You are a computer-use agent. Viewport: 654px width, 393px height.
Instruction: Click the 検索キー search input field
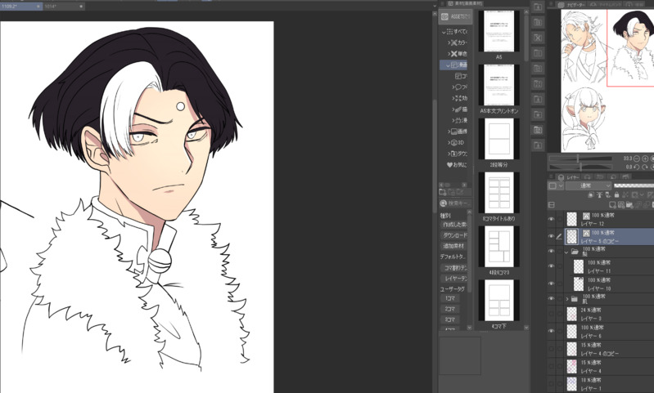click(x=460, y=203)
